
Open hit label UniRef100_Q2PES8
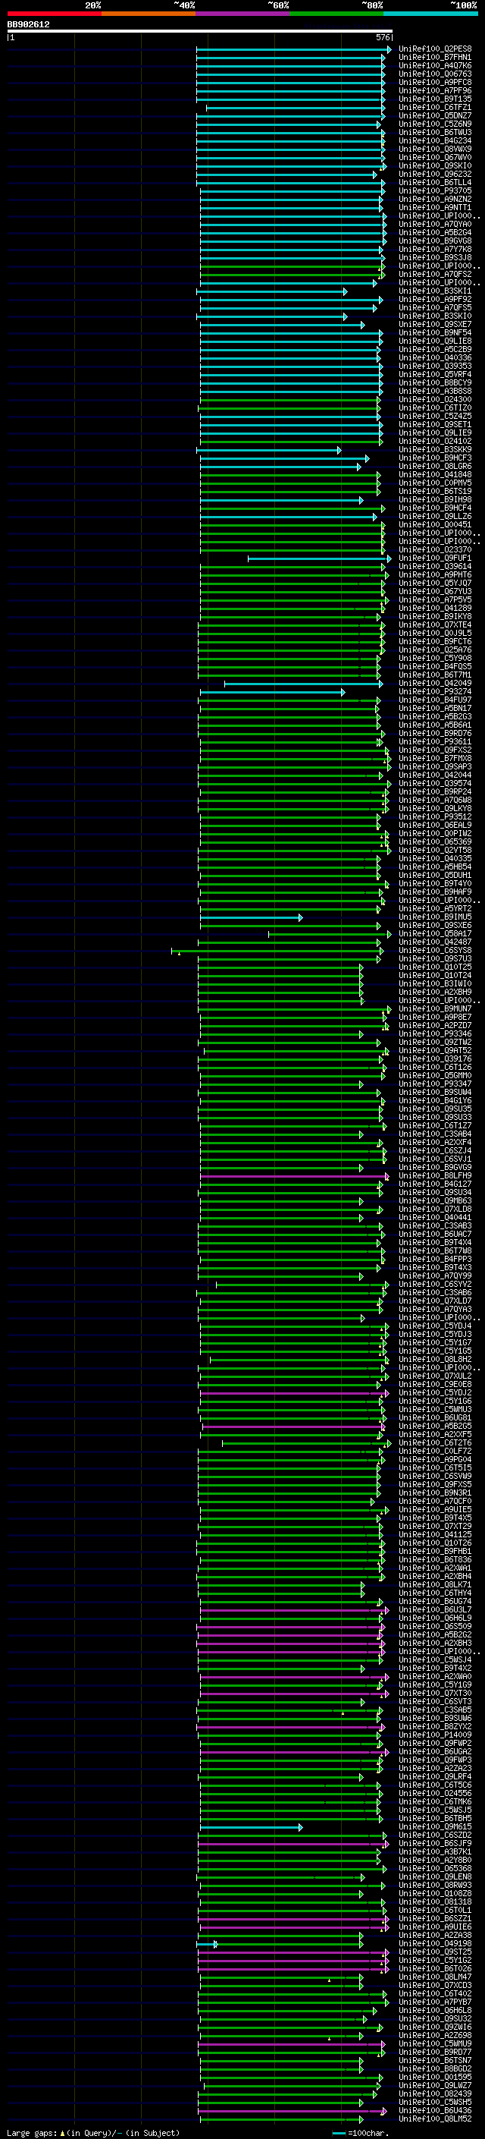tap(435, 49)
